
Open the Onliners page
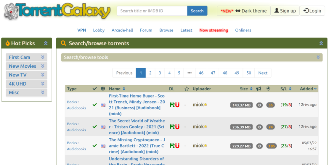[243, 30]
